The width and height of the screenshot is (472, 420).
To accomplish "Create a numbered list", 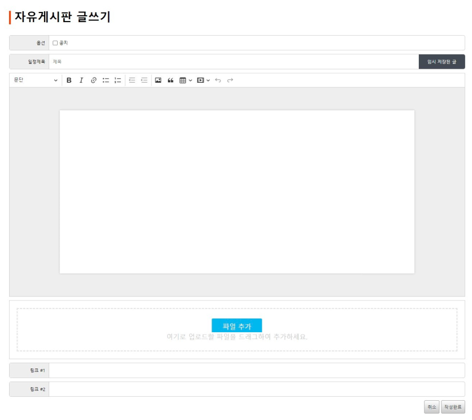I will (118, 80).
